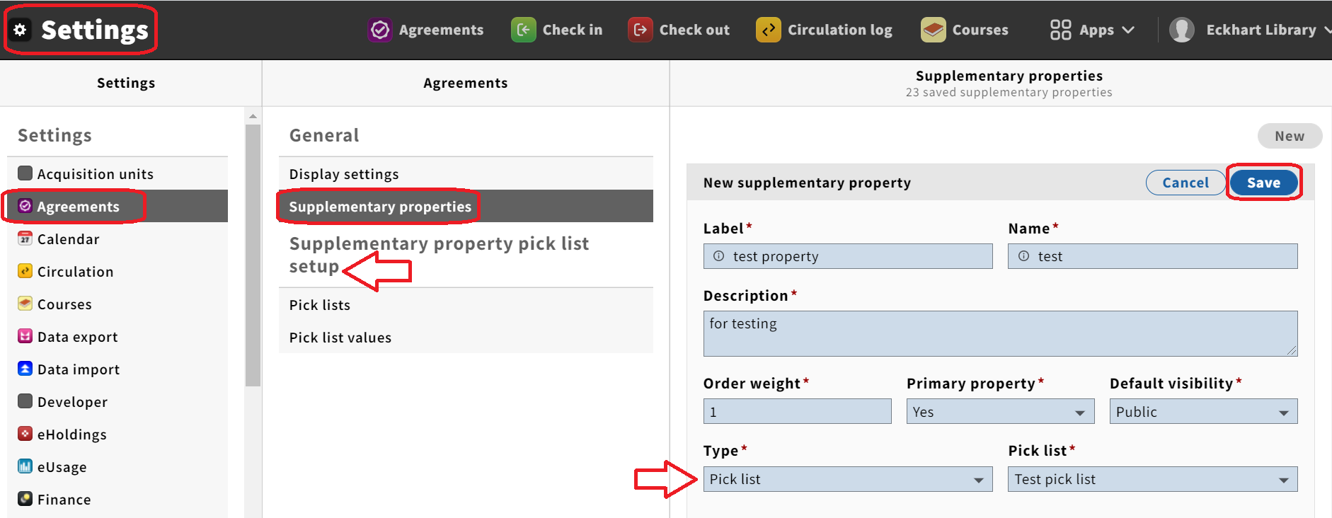Cancel the new supplementary property form
The height and width of the screenshot is (518, 1332).
[x=1185, y=183]
